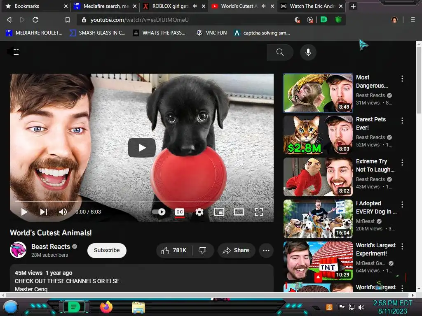The image size is (422, 316).
Task: Enable the miniplayer mode icon
Action: [x=219, y=212]
